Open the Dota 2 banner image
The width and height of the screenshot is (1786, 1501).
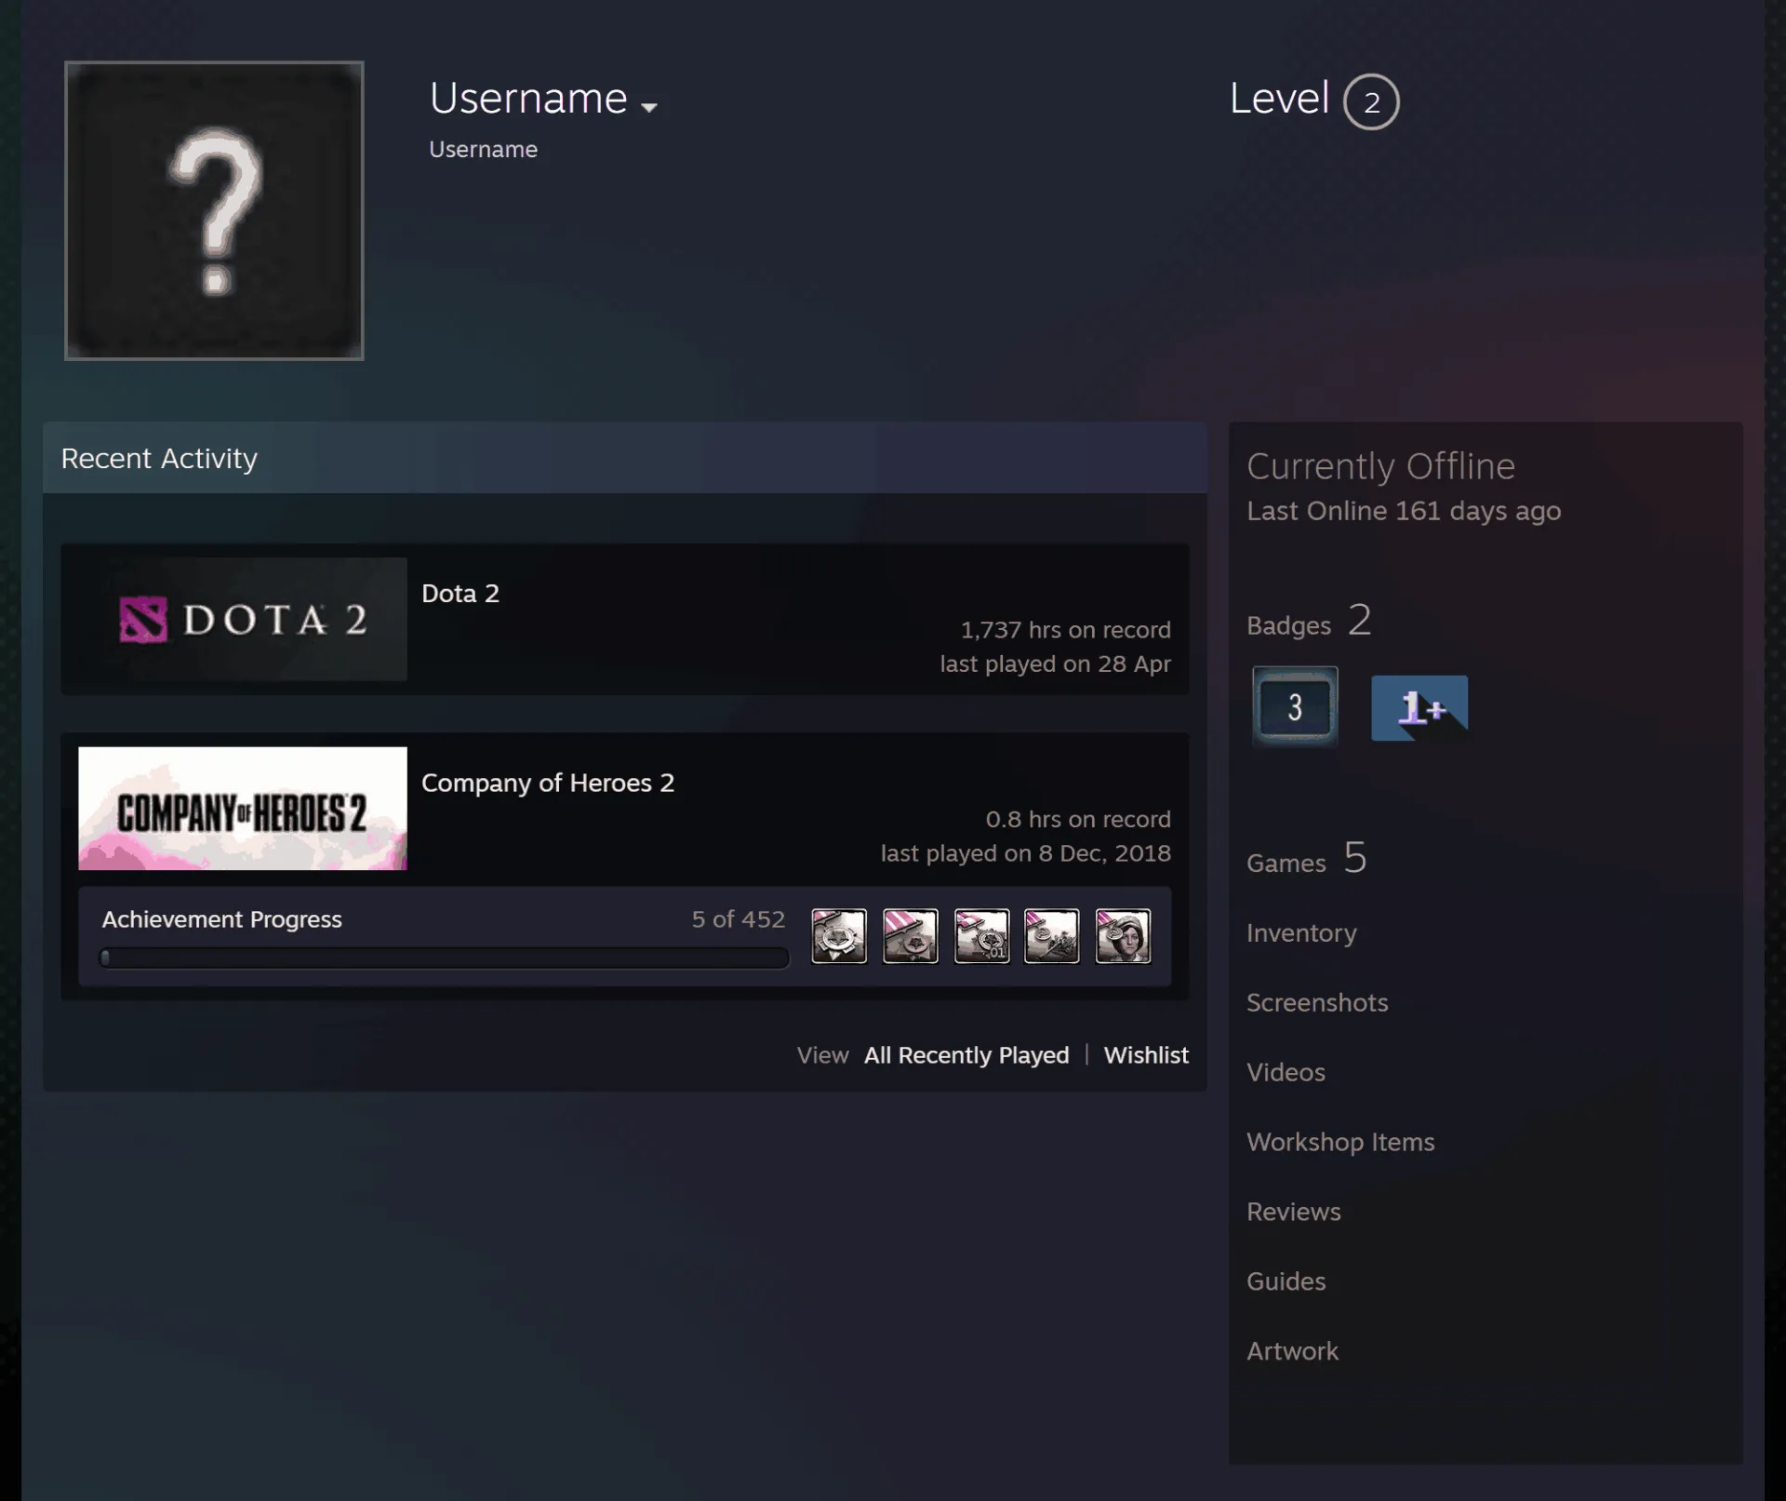pyautogui.click(x=243, y=619)
